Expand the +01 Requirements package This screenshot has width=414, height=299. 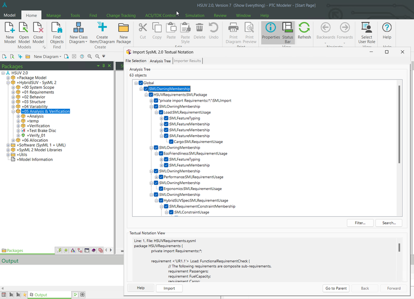13,92
